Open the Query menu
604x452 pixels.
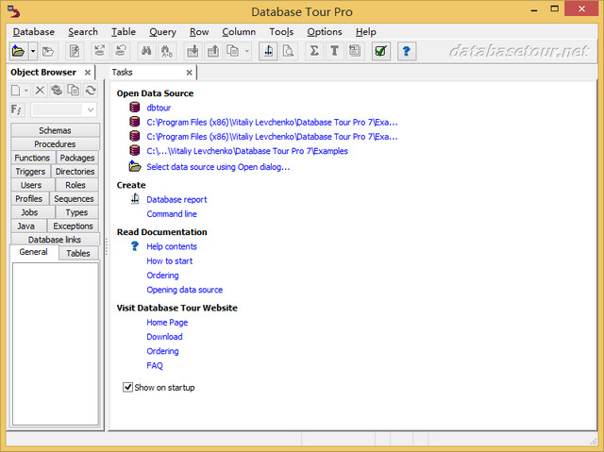click(162, 31)
